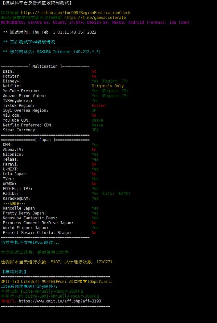Click the supported OS line starting 'CentOS 6+'
Screen dimensions: 217x323
tap(95, 22)
